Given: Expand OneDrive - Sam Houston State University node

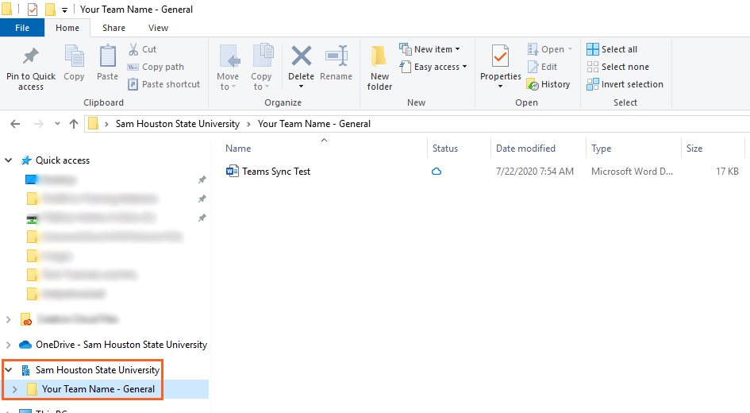Looking at the screenshot, I should tap(9, 345).
